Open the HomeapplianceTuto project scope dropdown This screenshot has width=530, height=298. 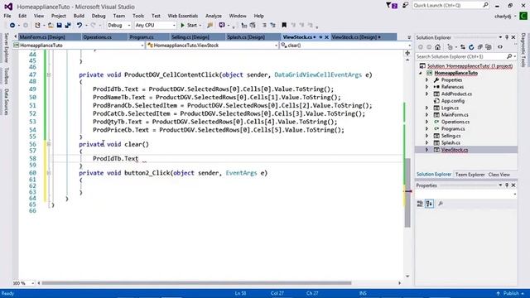tap(79, 46)
